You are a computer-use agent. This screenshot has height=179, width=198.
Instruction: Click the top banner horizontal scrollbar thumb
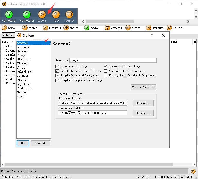(110, 21)
